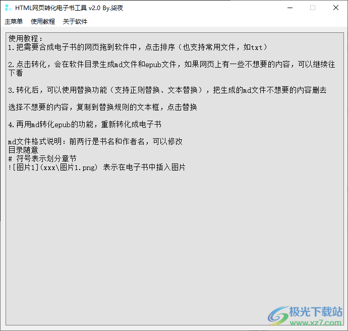Click line 3 about 替换功能 regex replacement

(x=167, y=90)
